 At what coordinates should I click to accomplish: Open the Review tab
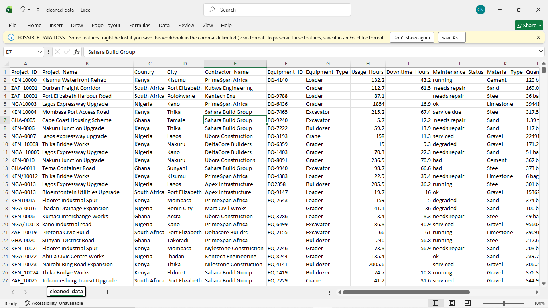click(x=186, y=25)
